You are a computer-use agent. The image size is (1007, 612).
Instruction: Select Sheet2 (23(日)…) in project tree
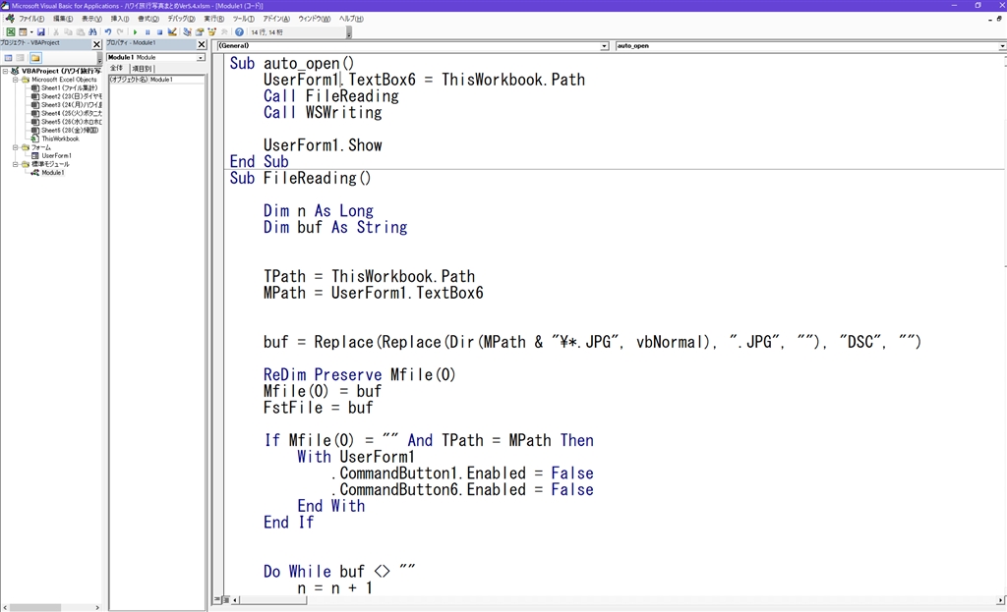tap(66, 96)
